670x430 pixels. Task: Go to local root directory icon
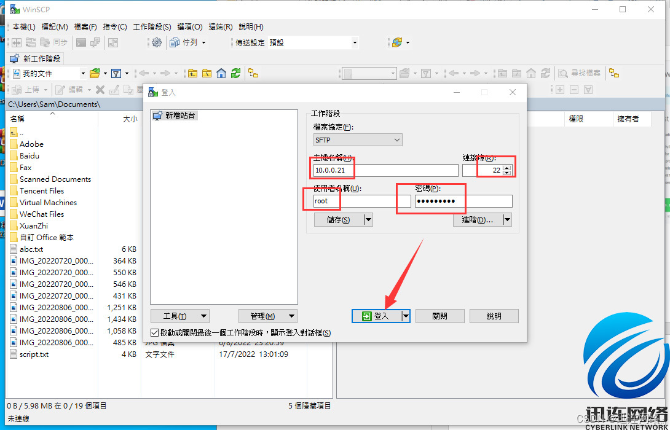(x=207, y=74)
